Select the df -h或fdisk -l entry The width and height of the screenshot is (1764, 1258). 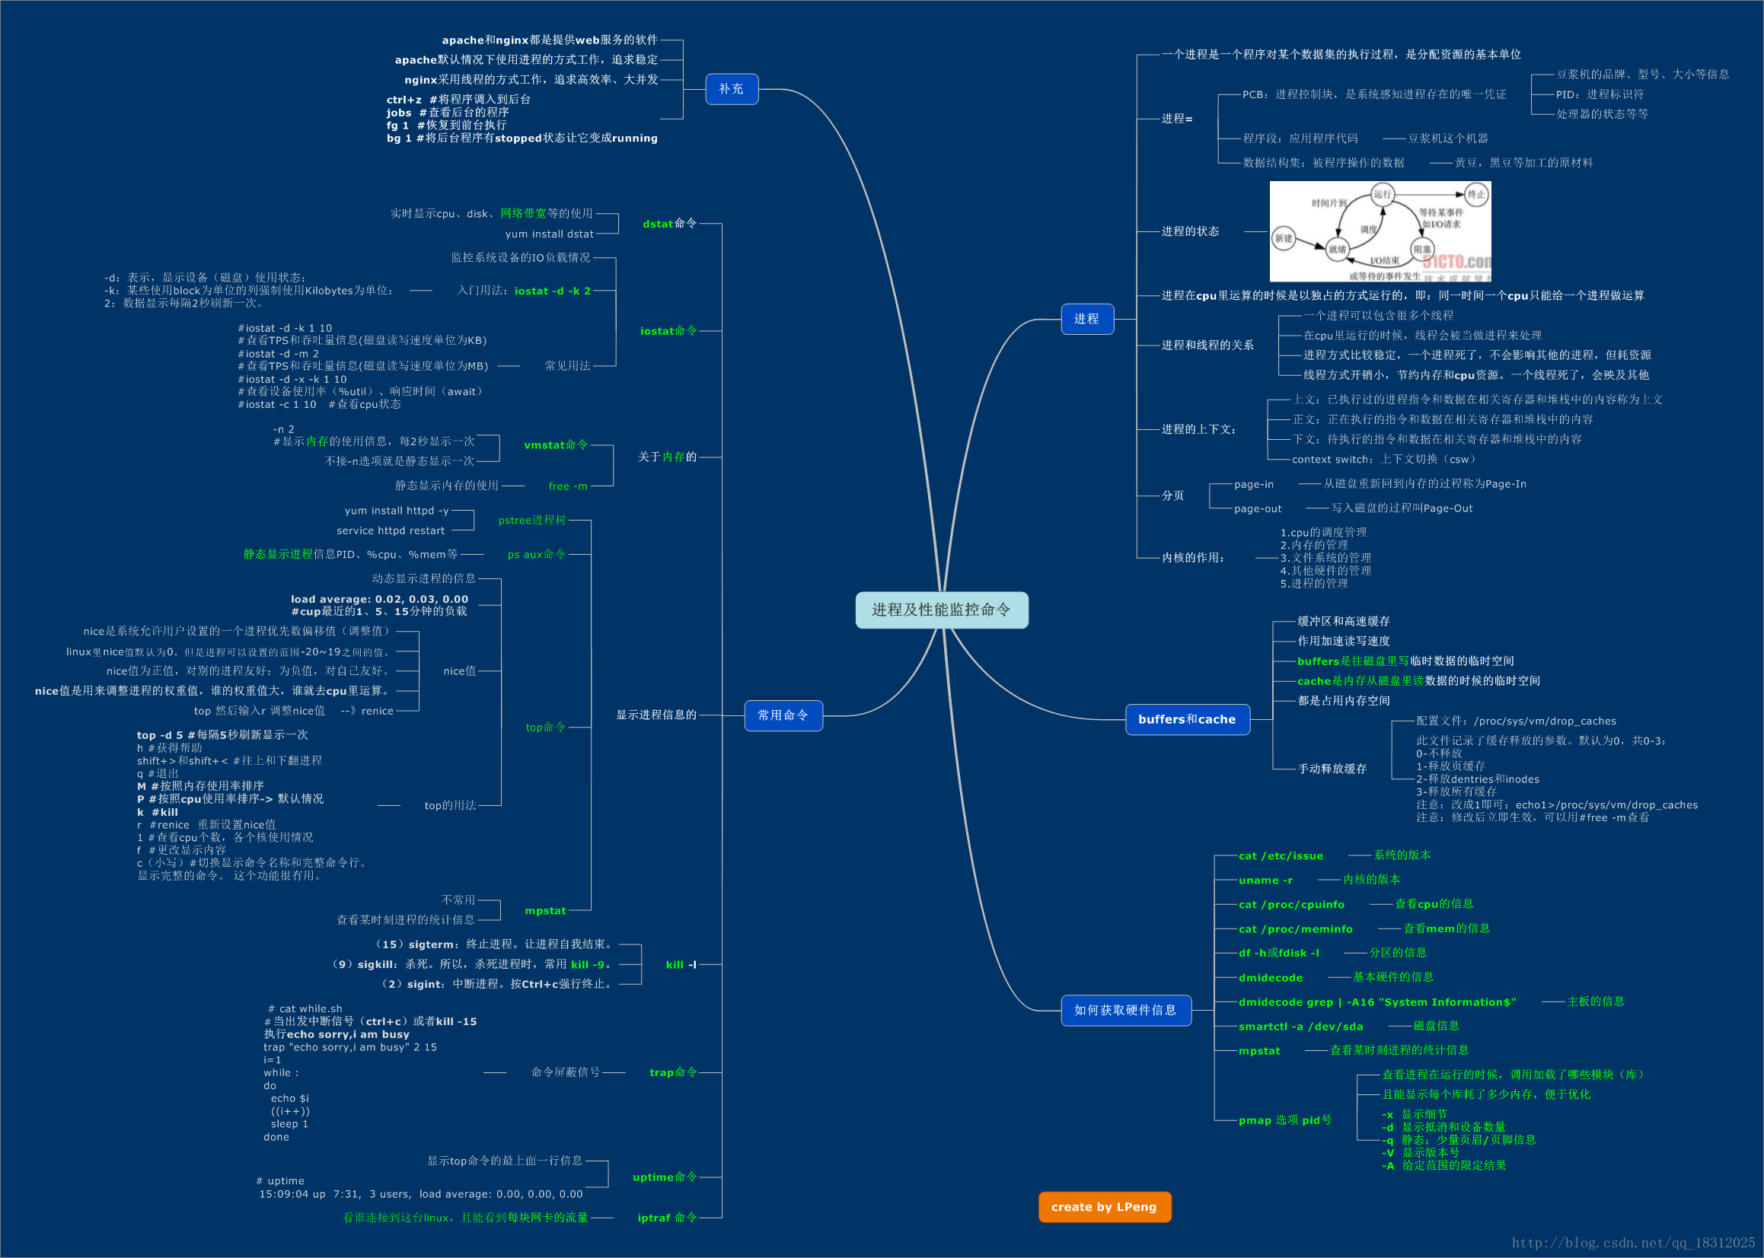coord(1278,954)
